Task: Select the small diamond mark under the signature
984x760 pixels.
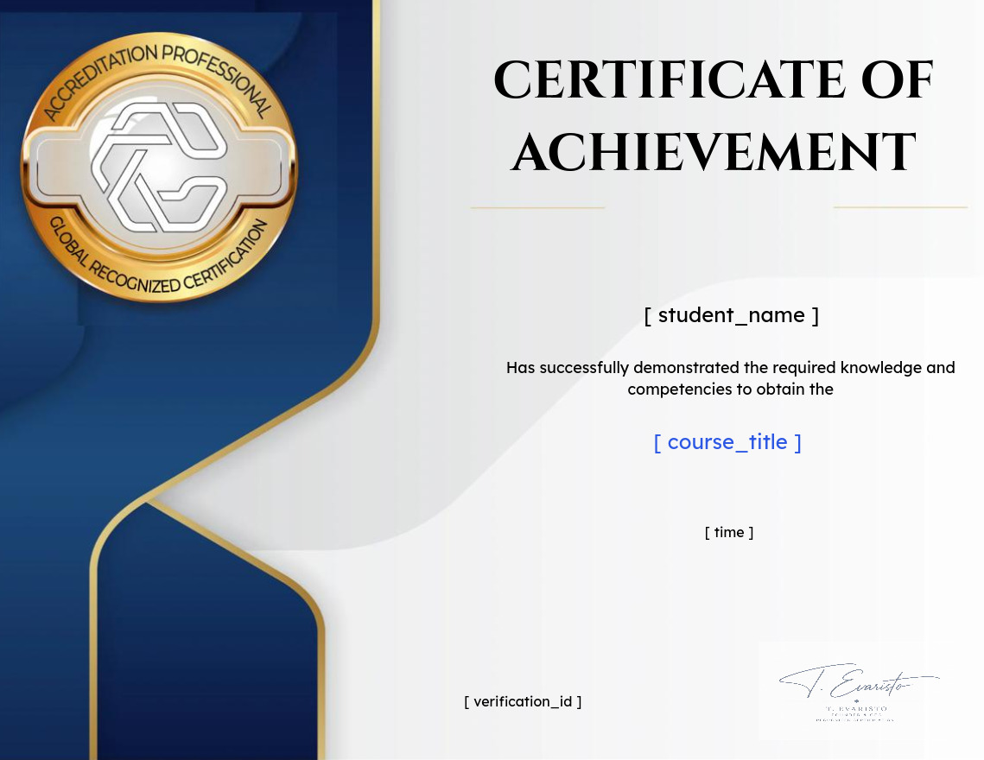Action: 856,701
